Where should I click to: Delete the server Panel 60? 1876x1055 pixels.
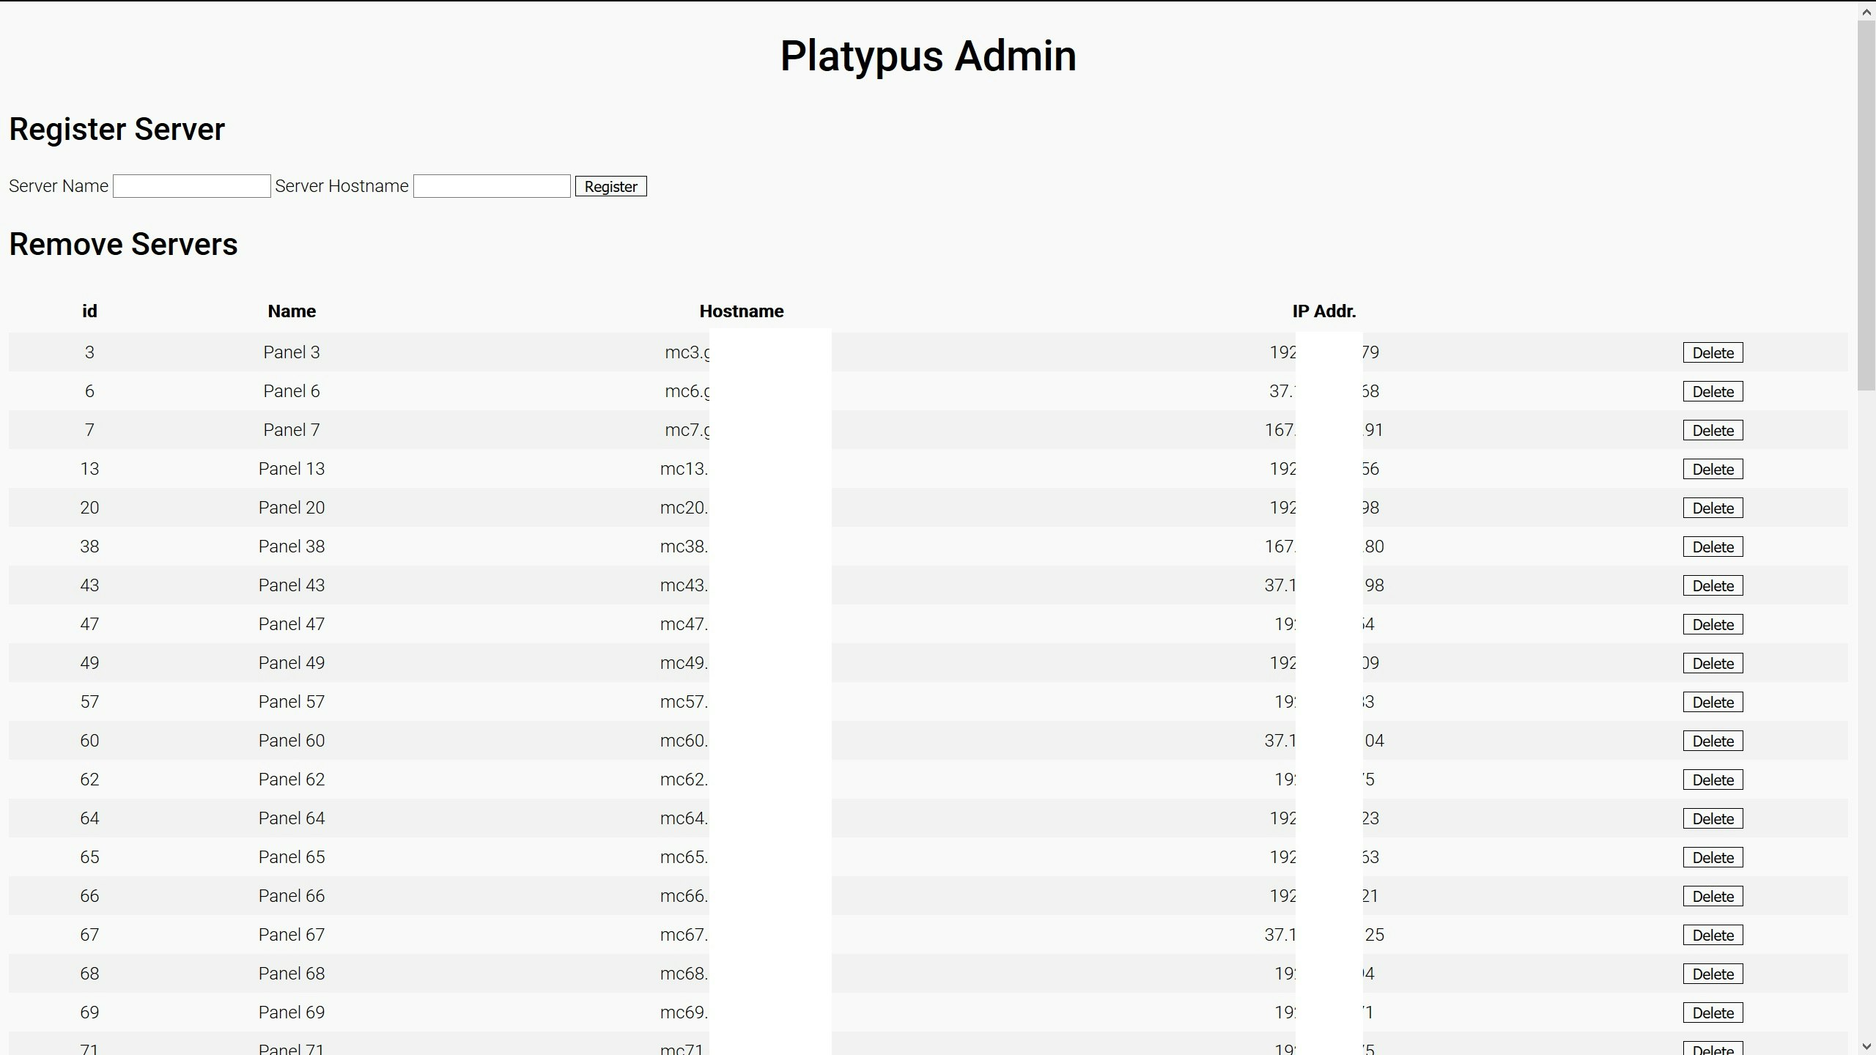tap(1712, 740)
